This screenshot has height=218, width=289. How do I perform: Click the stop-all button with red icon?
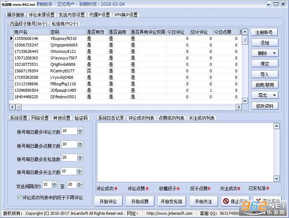pyautogui.click(x=235, y=201)
